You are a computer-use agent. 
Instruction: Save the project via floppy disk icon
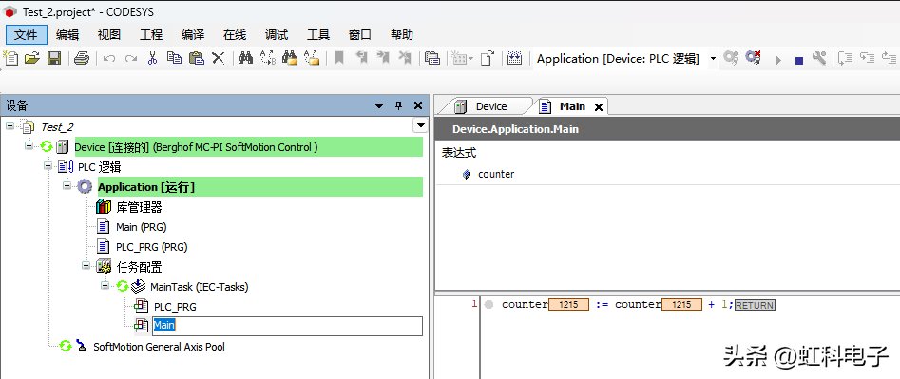pyautogui.click(x=54, y=58)
